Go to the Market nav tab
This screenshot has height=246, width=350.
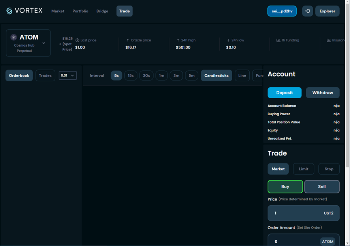[x=58, y=11]
